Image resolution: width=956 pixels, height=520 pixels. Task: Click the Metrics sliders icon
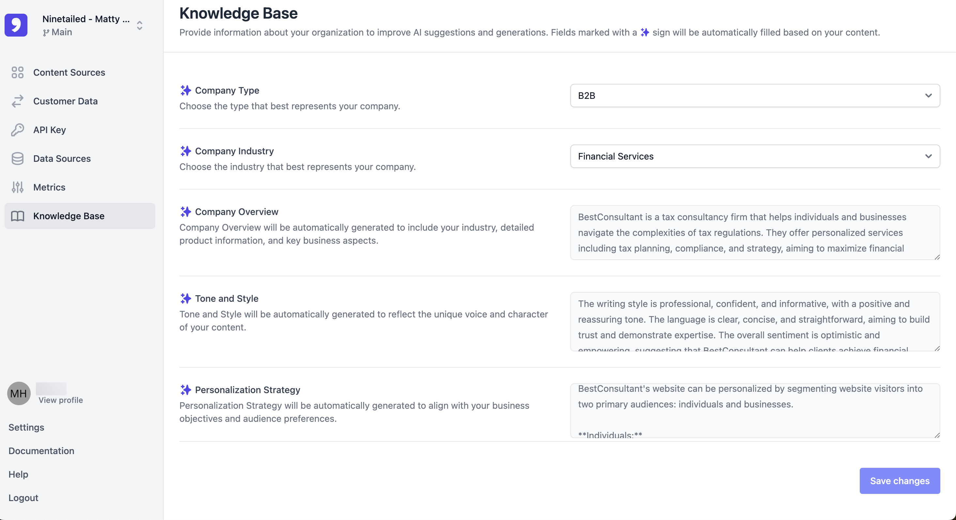pos(17,187)
